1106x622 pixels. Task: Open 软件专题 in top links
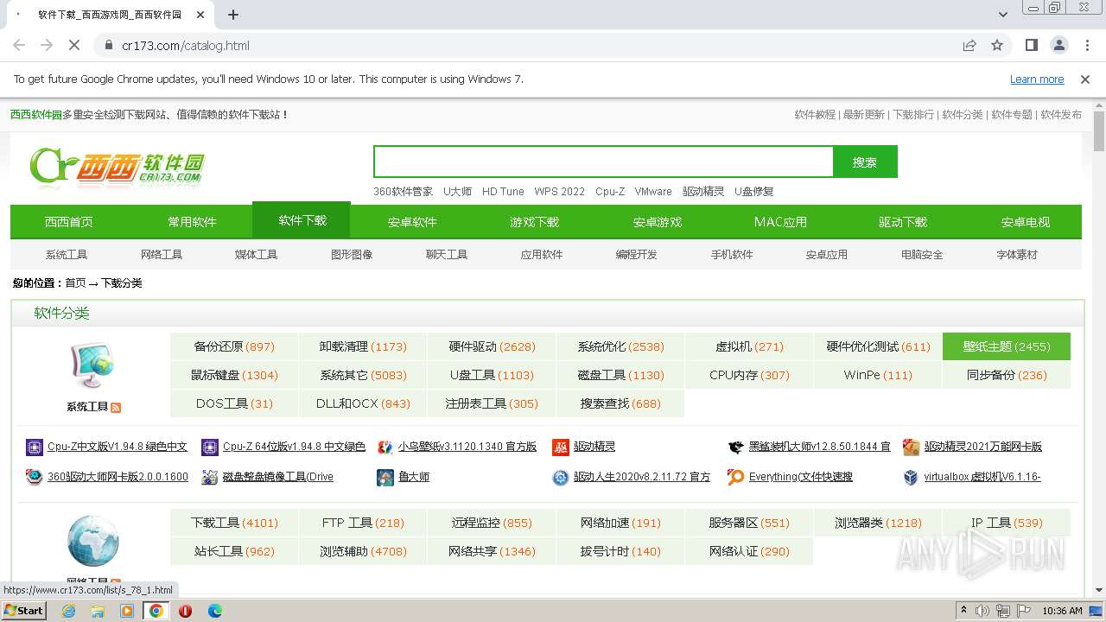click(x=1012, y=115)
